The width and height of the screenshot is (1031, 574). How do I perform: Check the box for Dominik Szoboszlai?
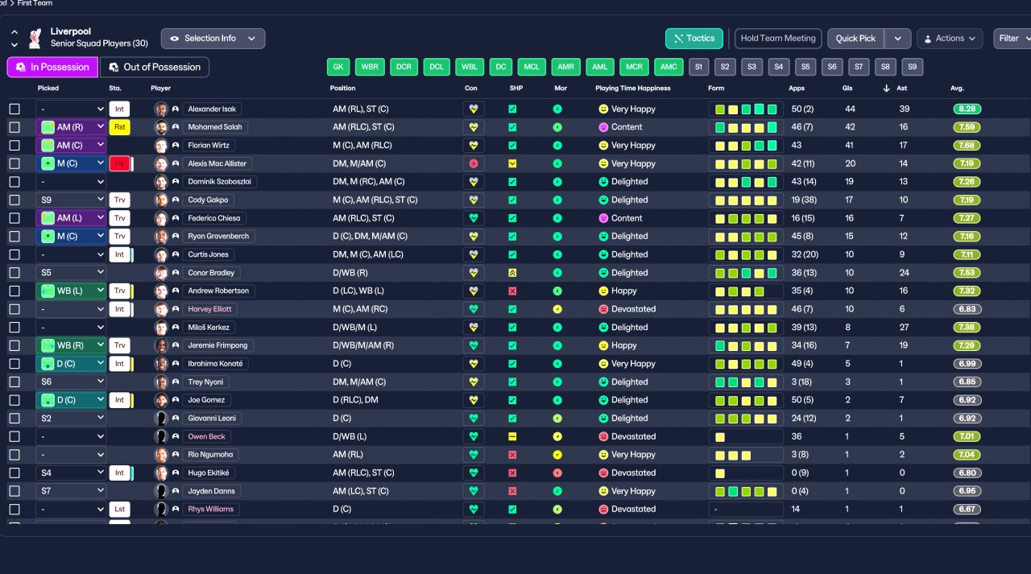click(x=14, y=182)
